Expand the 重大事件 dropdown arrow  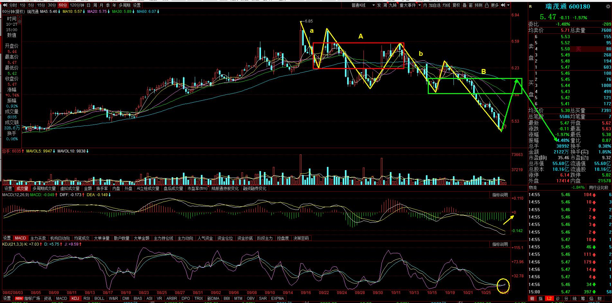pyautogui.click(x=419, y=5)
